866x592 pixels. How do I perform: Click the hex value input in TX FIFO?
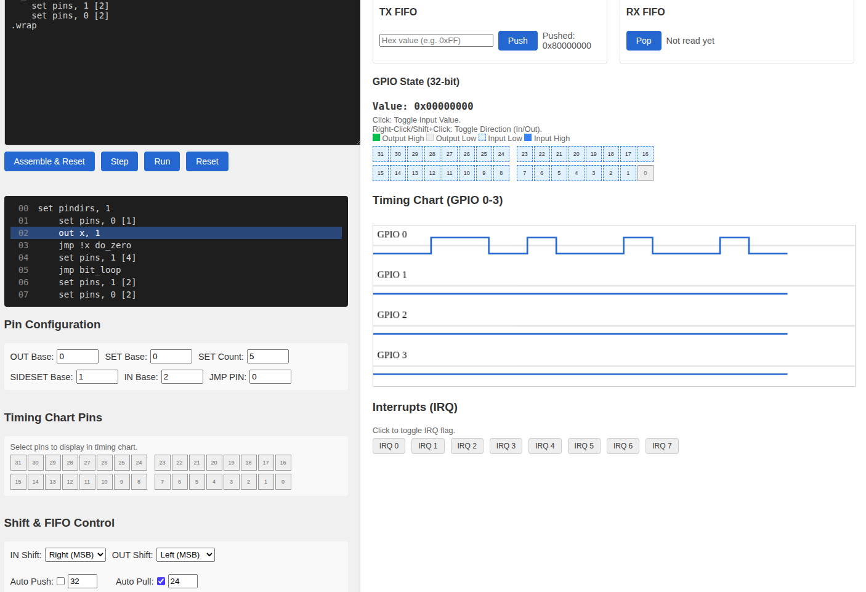click(x=436, y=40)
